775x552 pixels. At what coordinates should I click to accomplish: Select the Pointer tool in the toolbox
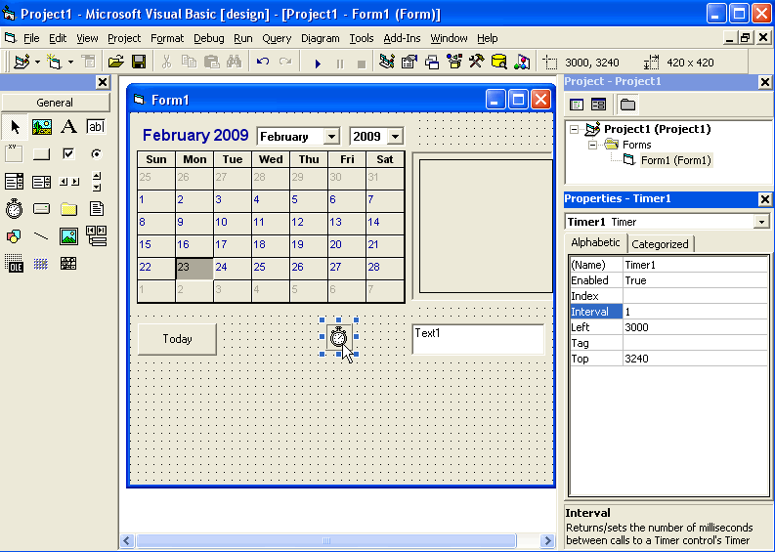click(x=15, y=127)
